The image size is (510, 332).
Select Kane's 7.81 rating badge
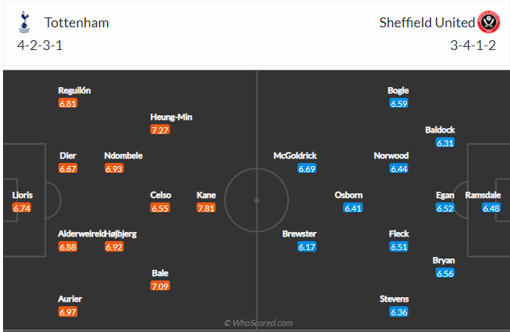206,208
